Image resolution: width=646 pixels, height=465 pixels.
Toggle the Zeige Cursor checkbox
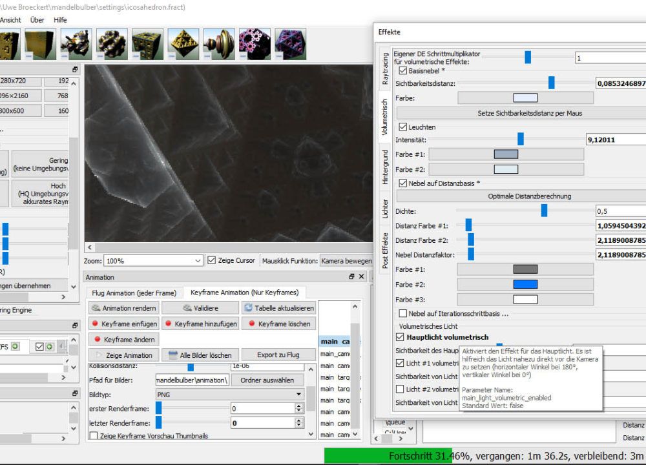211,260
